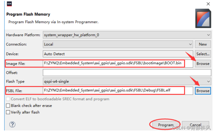This screenshot has height=133, width=215.
Task: Click the SDK application icon in title bar
Action: (9, 4)
